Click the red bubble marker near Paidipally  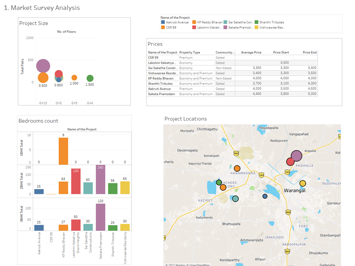pos(290,161)
